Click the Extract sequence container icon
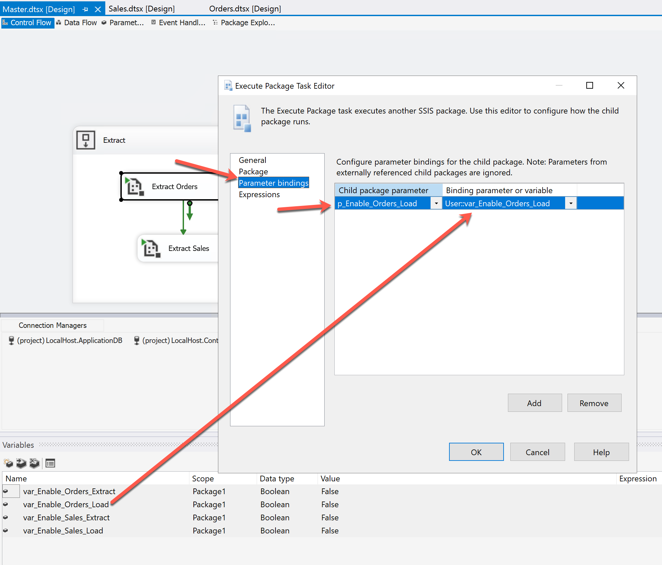Screen dimensions: 662x565 (86, 140)
